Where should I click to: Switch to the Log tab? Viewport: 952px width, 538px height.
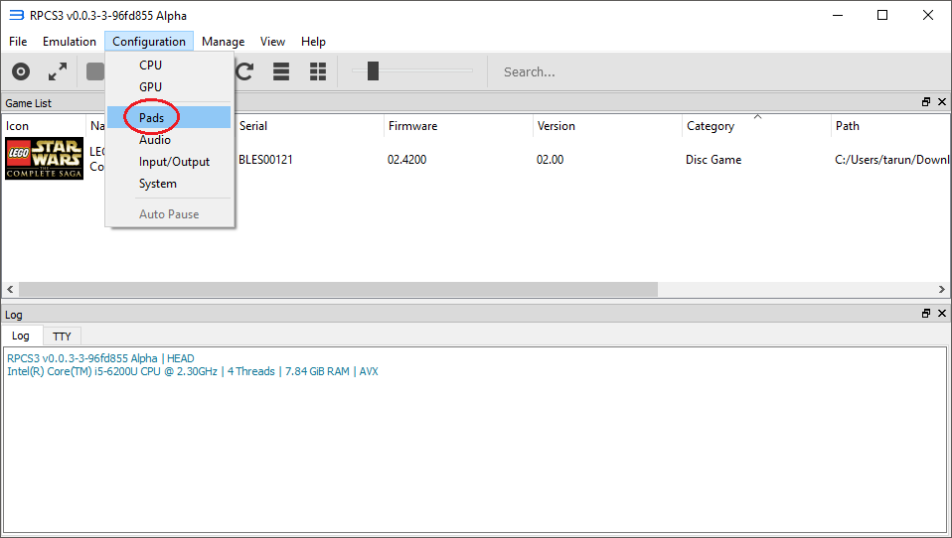pyautogui.click(x=21, y=336)
